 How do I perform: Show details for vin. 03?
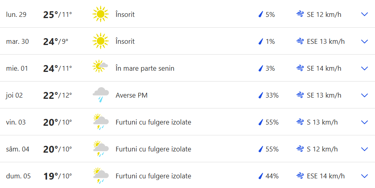click(365, 122)
